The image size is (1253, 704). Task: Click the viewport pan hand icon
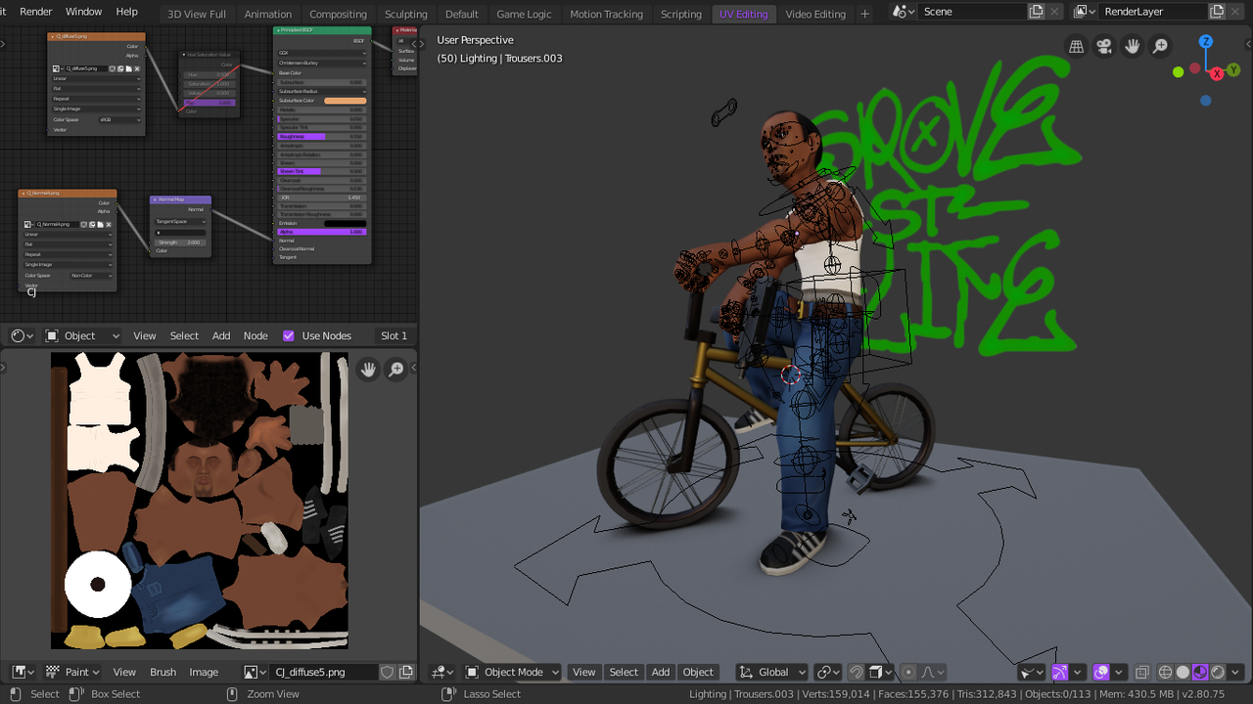point(1133,46)
